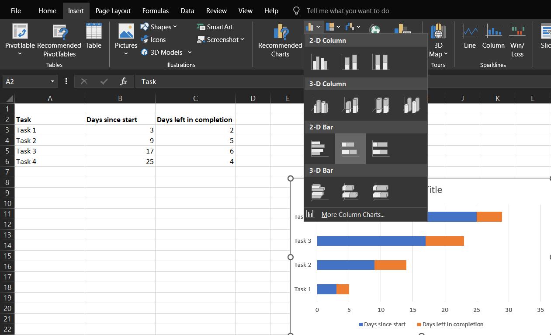The height and width of the screenshot is (335, 551).
Task: Choose 3-D Stacked Column chart type
Action: pos(350,105)
